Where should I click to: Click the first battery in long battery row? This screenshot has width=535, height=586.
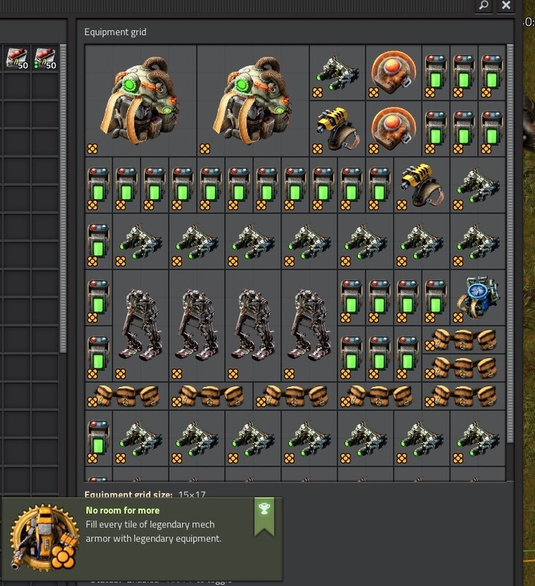click(99, 185)
